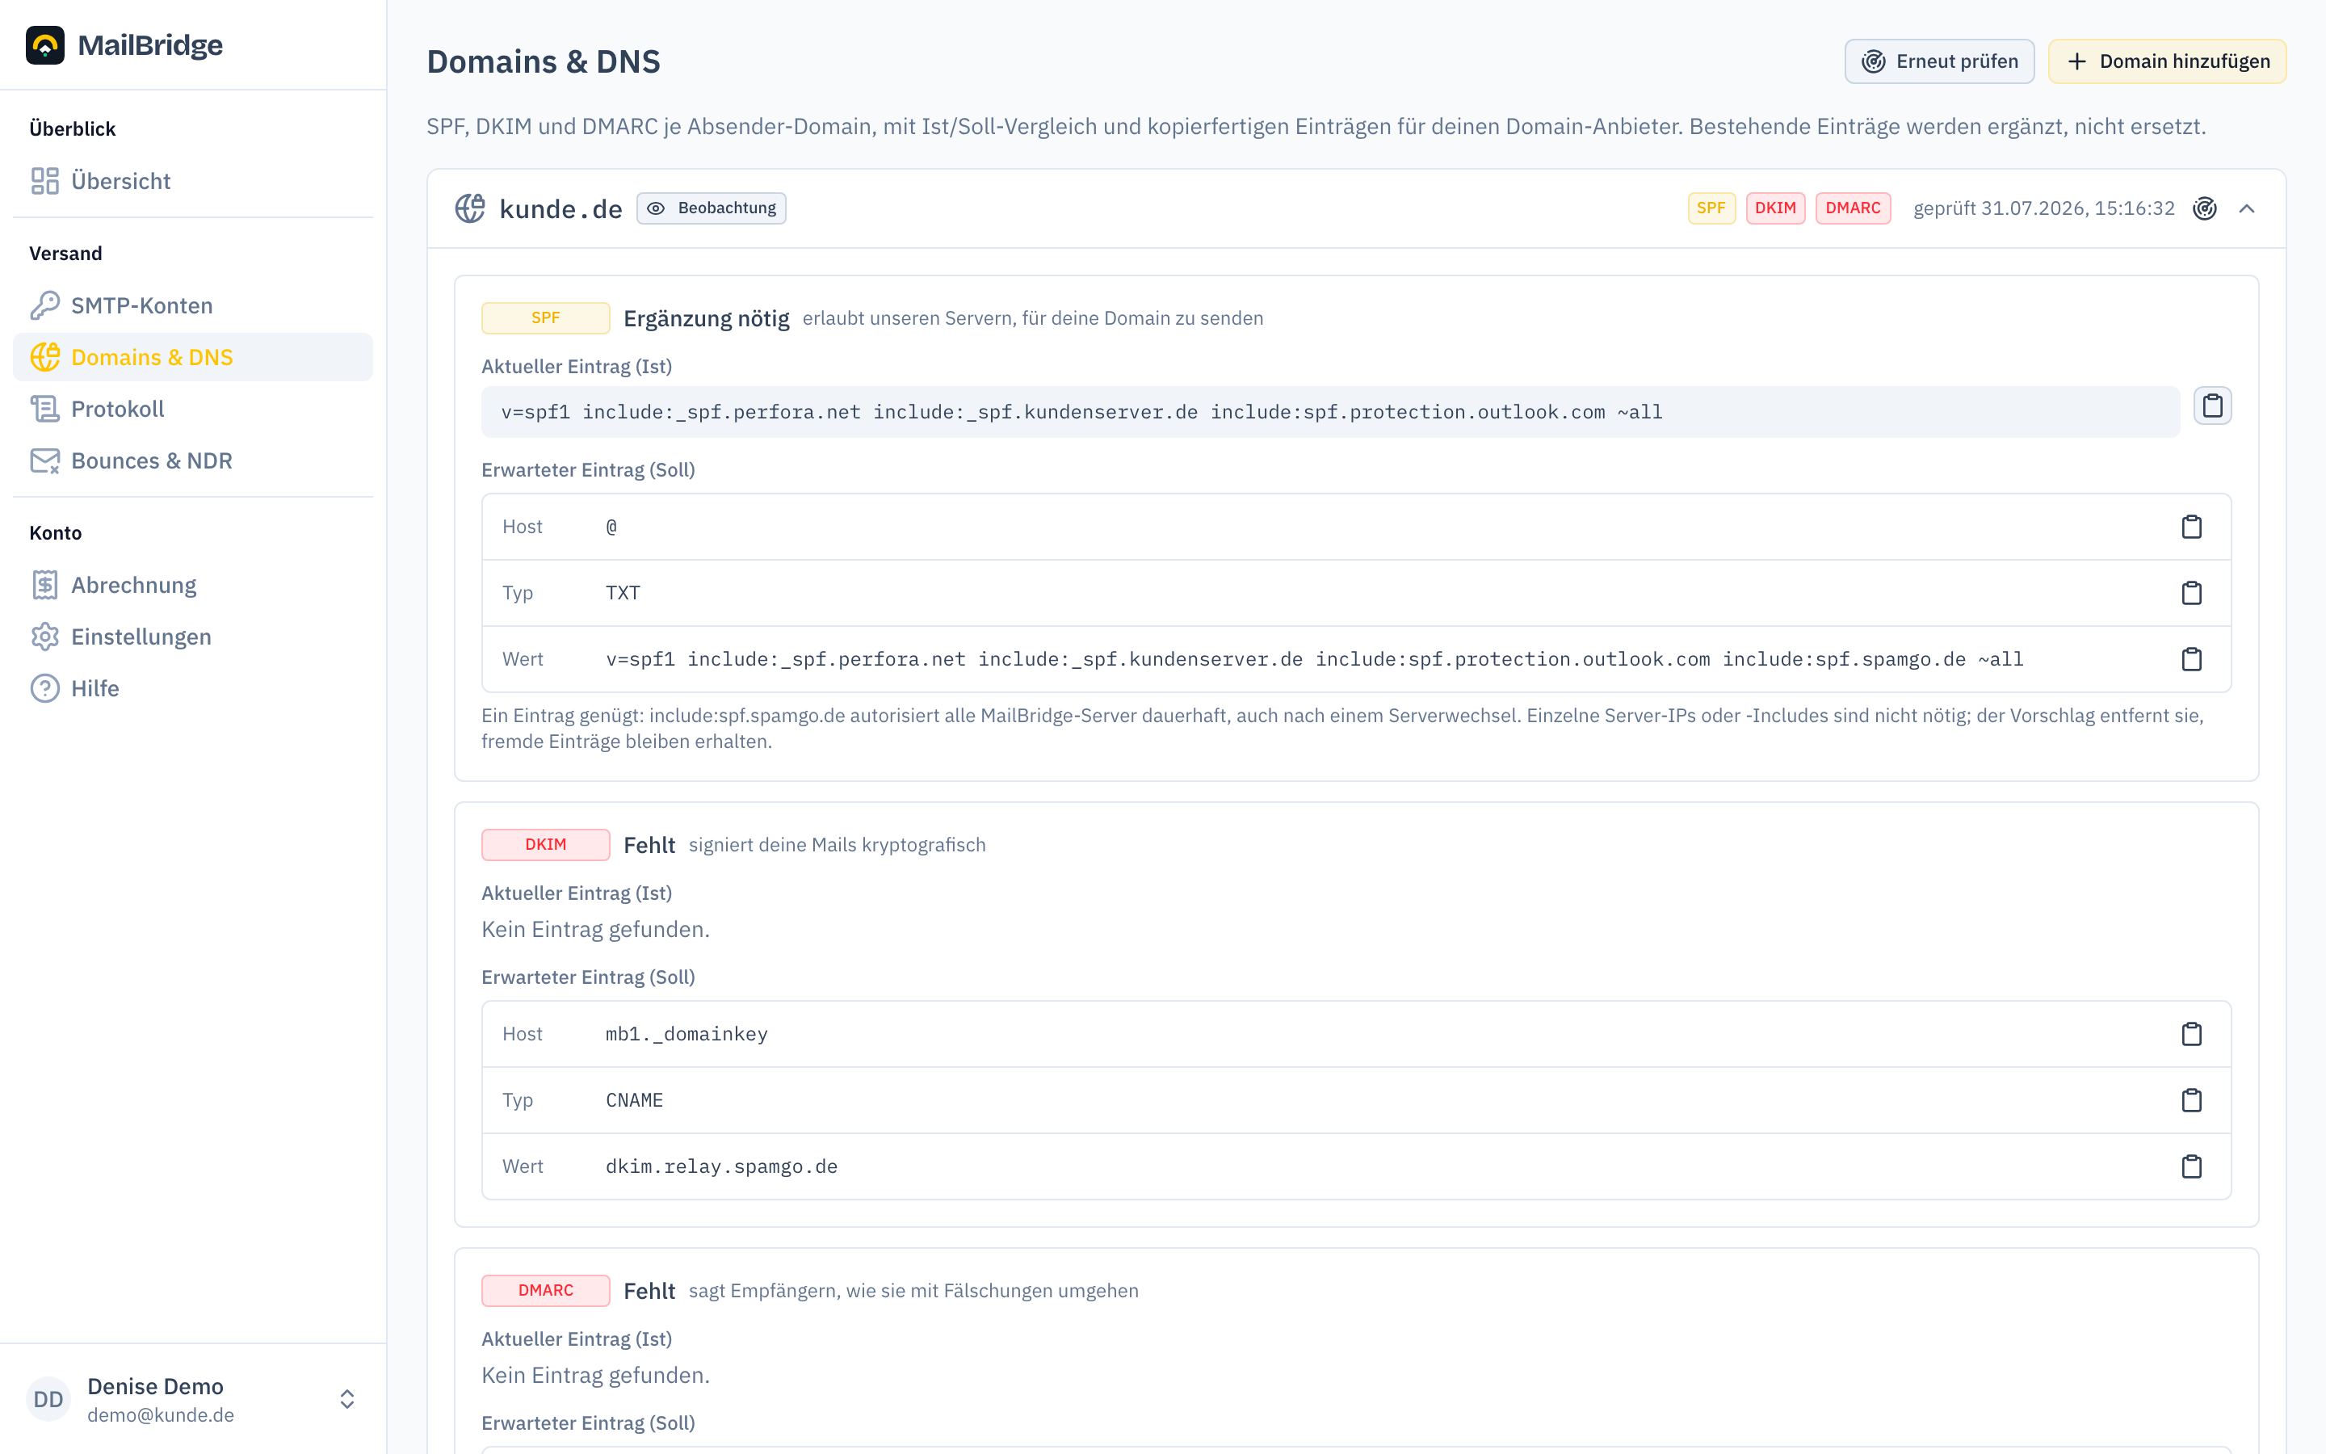Click the Bounces & NDR envelope icon
Screen dimensions: 2326x1454
coord(45,460)
